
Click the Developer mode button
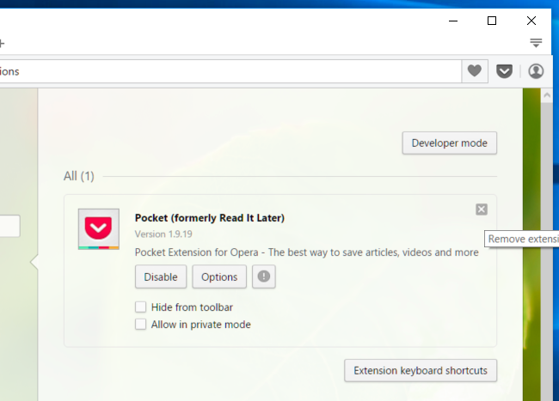[449, 143]
